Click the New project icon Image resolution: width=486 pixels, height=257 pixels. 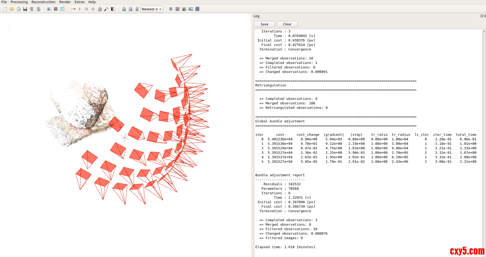pos(5,9)
